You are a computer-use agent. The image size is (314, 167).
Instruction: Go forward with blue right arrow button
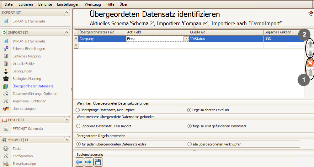[88, 162]
